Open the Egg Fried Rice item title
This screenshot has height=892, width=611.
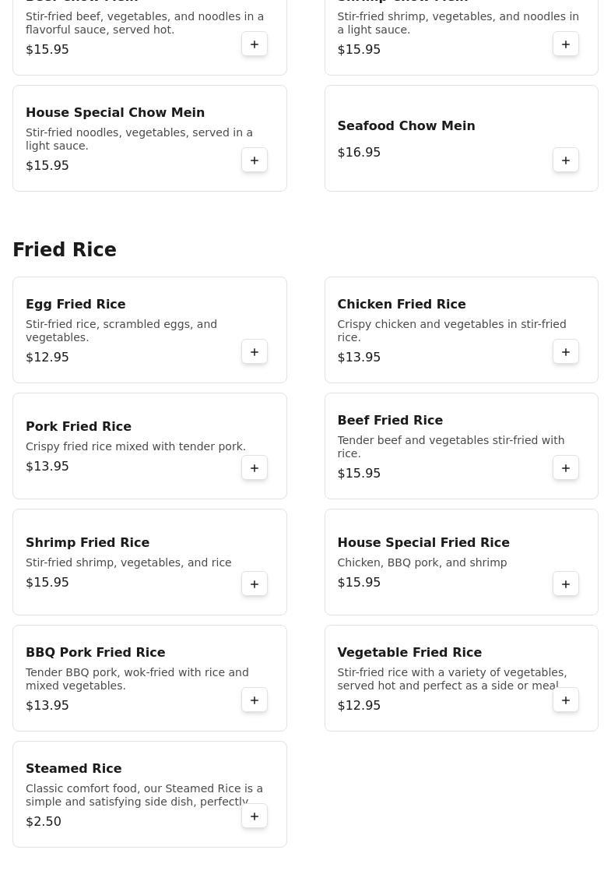coord(75,305)
